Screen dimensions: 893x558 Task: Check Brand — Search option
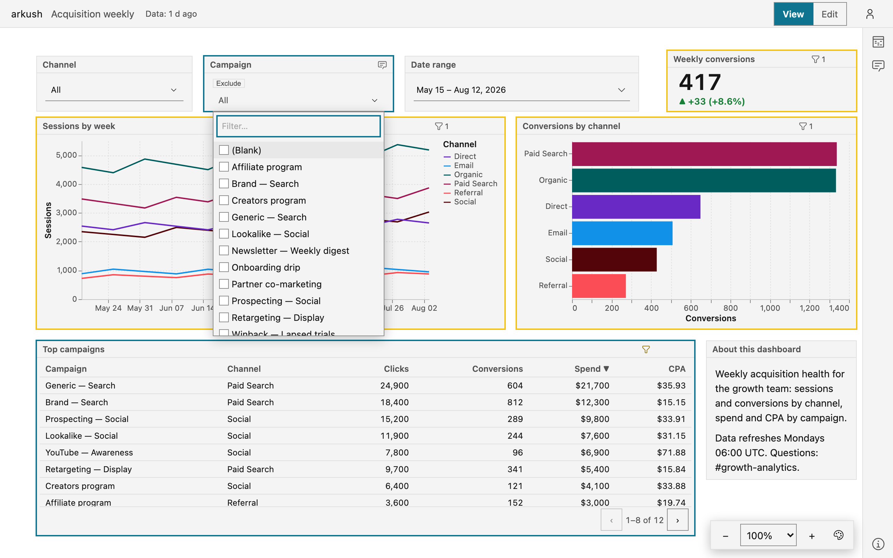click(224, 183)
